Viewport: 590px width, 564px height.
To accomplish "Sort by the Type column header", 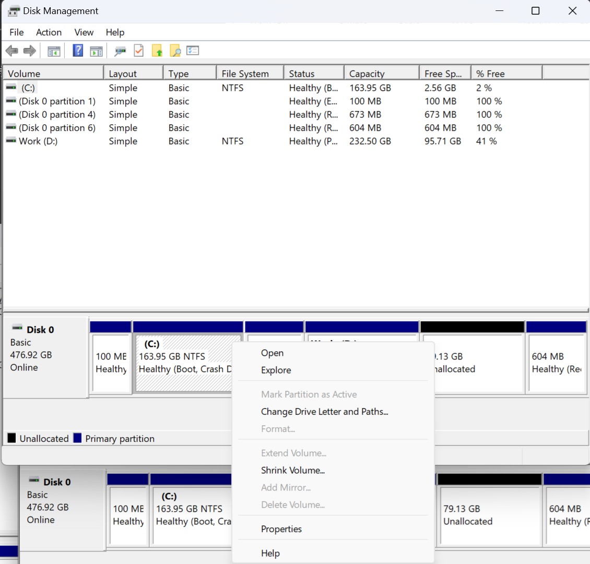I will pyautogui.click(x=190, y=74).
